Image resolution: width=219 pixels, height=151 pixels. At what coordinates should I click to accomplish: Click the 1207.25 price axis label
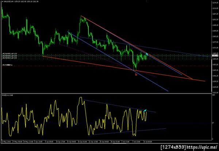tap(215, 14)
